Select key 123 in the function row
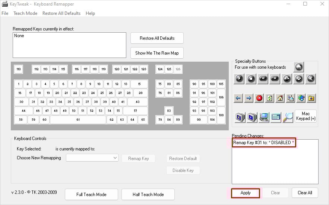 (144, 69)
